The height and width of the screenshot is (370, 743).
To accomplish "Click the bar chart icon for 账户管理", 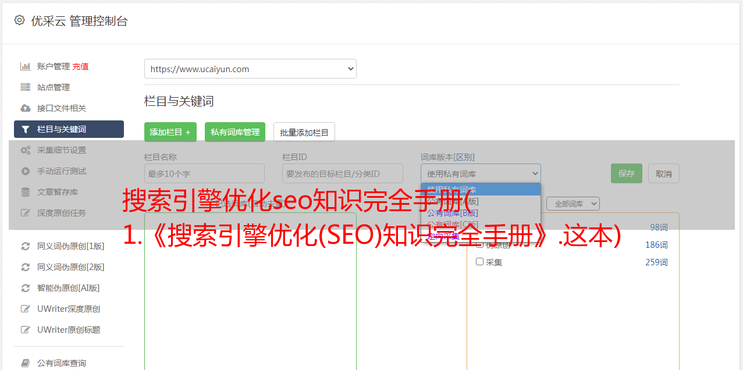I will [26, 66].
